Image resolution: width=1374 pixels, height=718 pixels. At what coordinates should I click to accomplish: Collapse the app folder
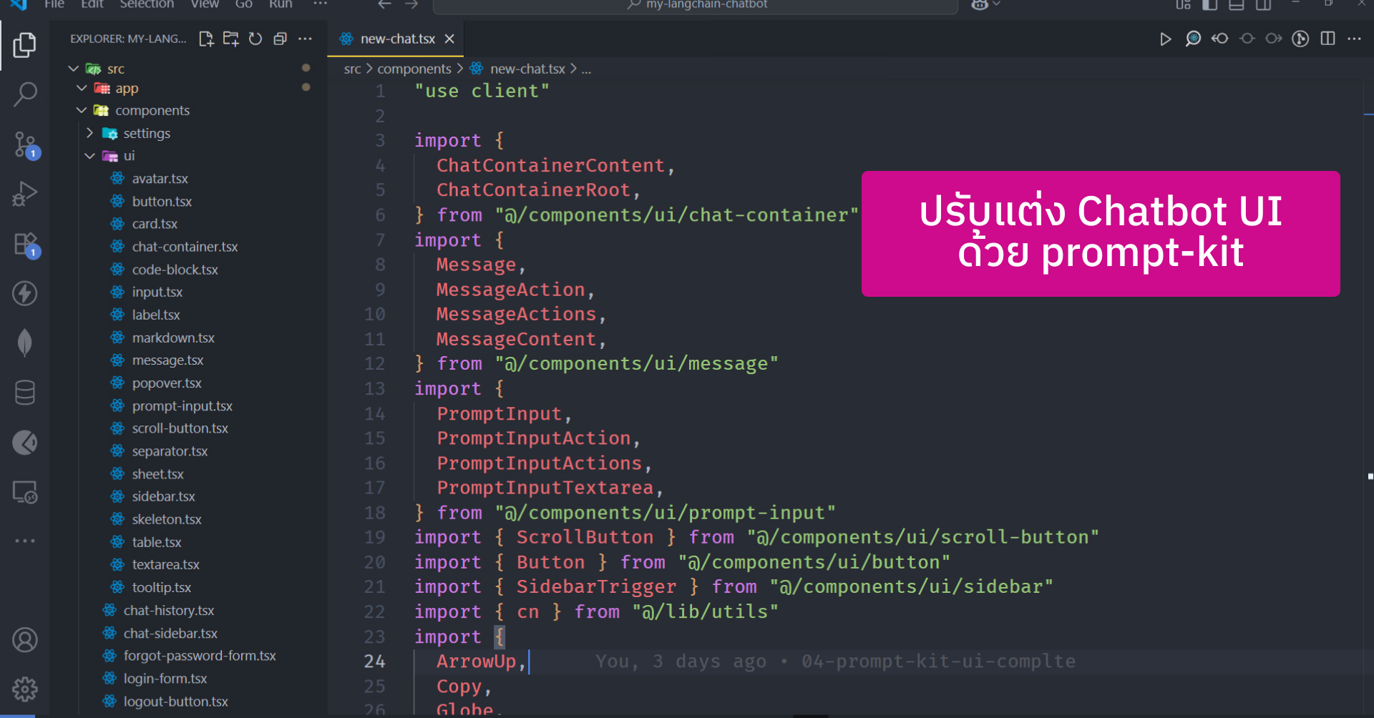click(82, 88)
